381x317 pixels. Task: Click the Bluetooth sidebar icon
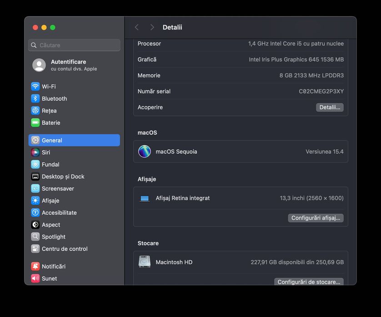pyautogui.click(x=35, y=99)
